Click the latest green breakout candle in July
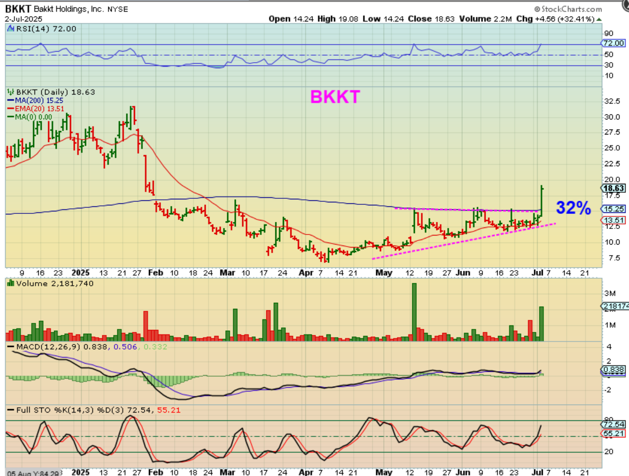Viewport: 629px width, 476px height. (542, 200)
